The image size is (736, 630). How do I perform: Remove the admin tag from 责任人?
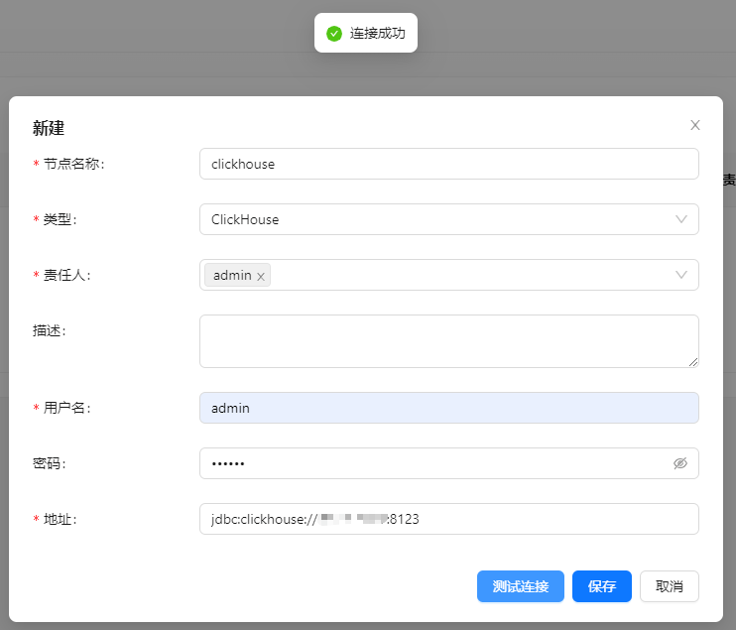click(261, 276)
